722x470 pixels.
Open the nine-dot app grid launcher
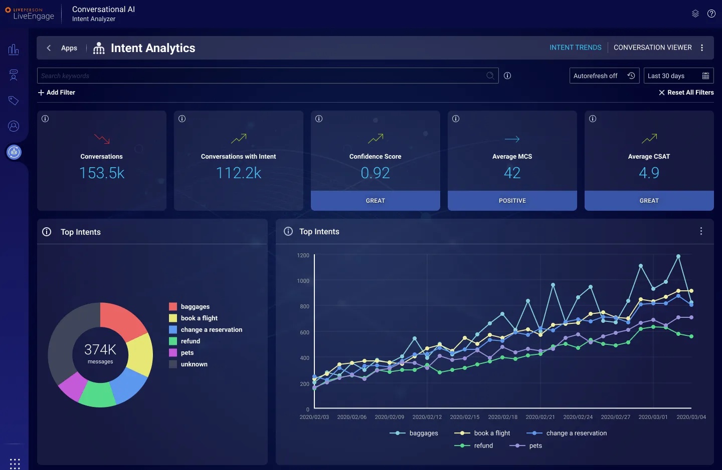click(x=15, y=463)
